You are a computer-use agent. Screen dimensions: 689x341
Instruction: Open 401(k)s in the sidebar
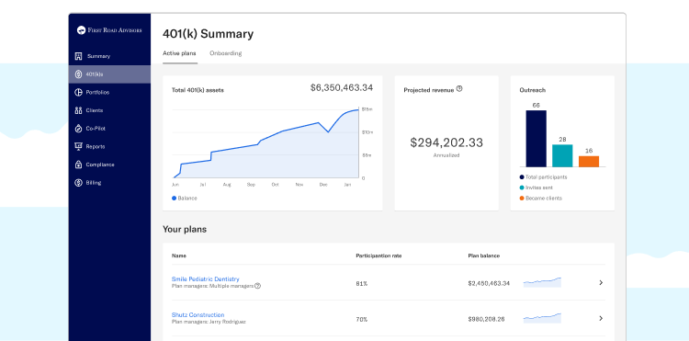pyautogui.click(x=109, y=74)
